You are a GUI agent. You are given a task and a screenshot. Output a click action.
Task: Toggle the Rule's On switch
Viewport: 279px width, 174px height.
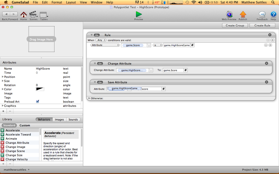(97, 35)
